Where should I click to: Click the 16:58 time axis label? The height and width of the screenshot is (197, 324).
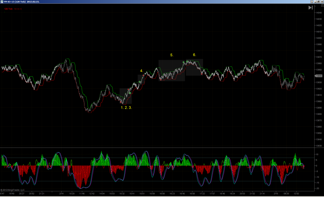tap(192, 194)
